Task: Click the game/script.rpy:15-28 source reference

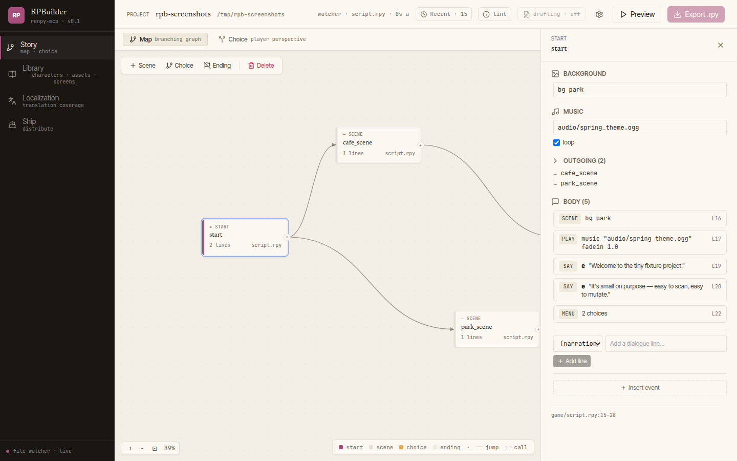Action: 583,415
